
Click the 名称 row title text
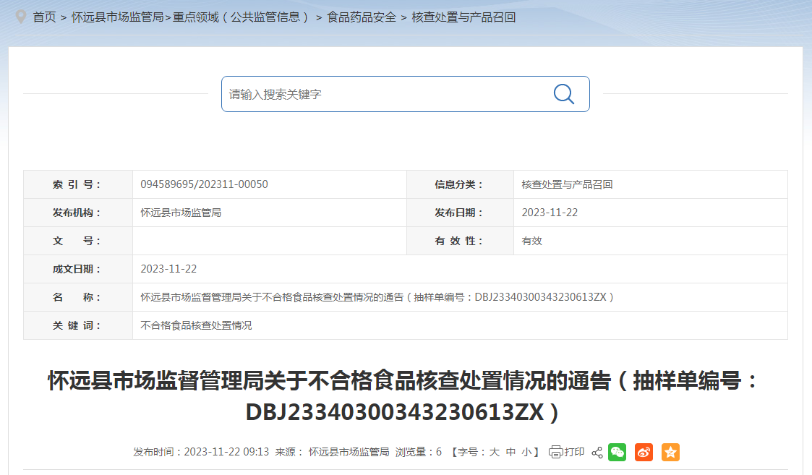coord(377,297)
